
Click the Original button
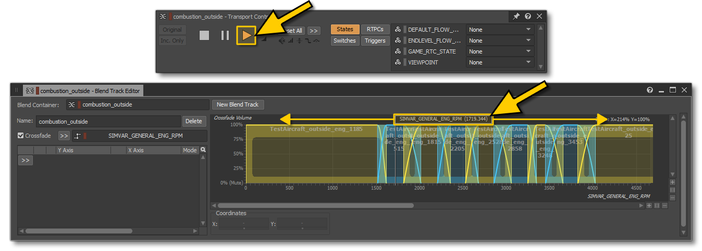(x=172, y=30)
